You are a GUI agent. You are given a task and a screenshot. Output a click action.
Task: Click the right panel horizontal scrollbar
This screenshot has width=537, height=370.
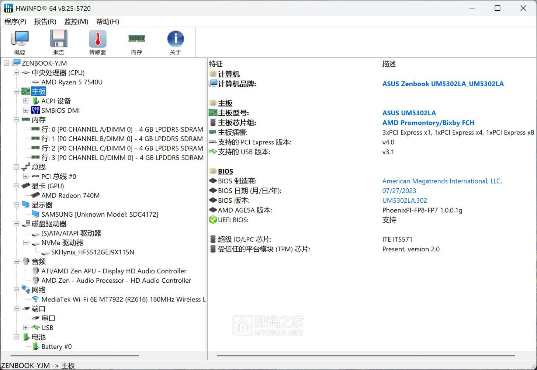366,356
